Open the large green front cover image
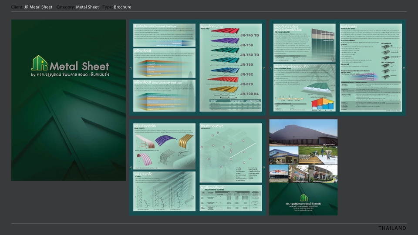Image resolution: width=418 pixels, height=235 pixels. [x=68, y=100]
